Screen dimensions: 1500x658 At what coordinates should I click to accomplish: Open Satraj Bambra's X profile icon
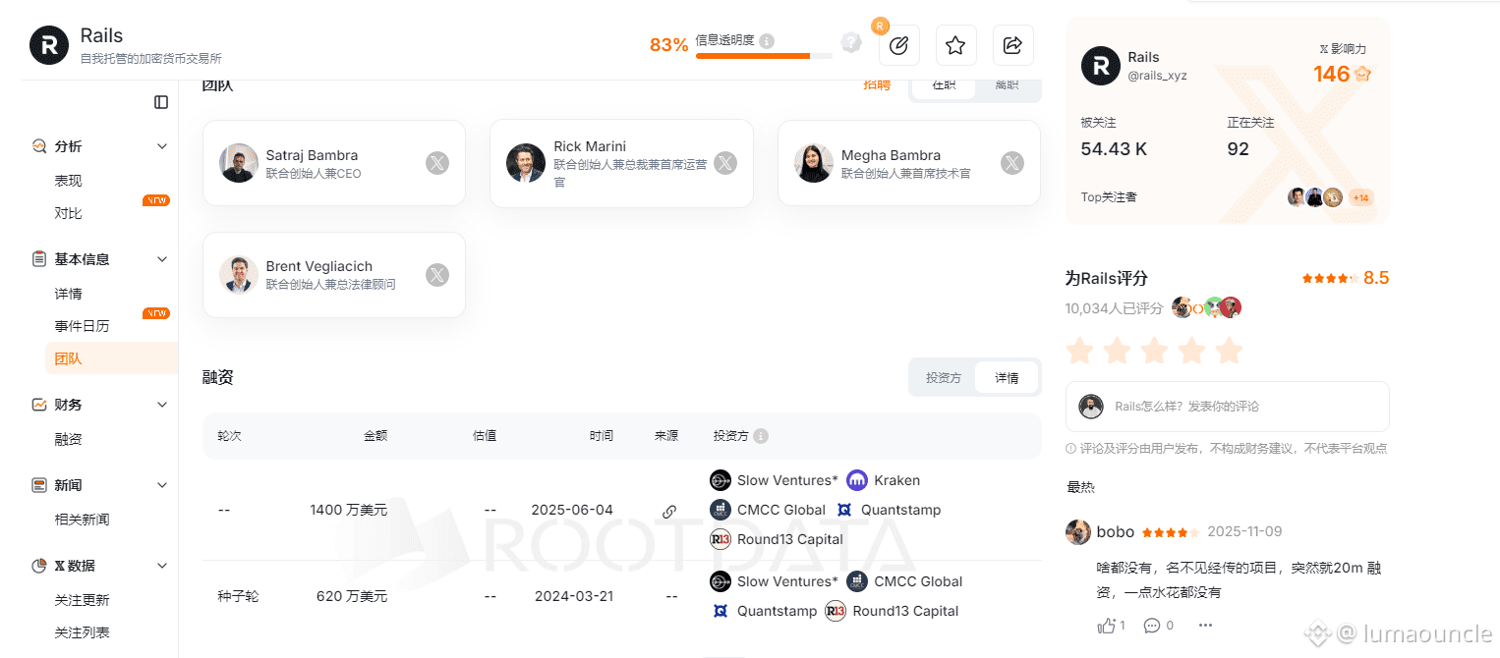pyautogui.click(x=437, y=164)
